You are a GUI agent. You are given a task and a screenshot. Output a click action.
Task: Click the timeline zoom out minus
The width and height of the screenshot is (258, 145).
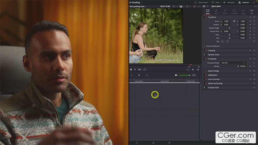[x=132, y=75]
